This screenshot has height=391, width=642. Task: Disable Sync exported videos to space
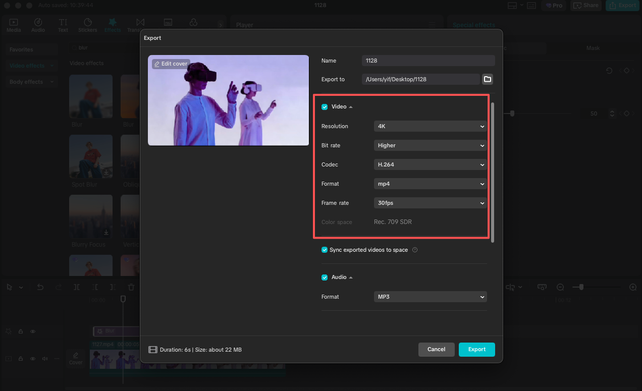(324, 250)
